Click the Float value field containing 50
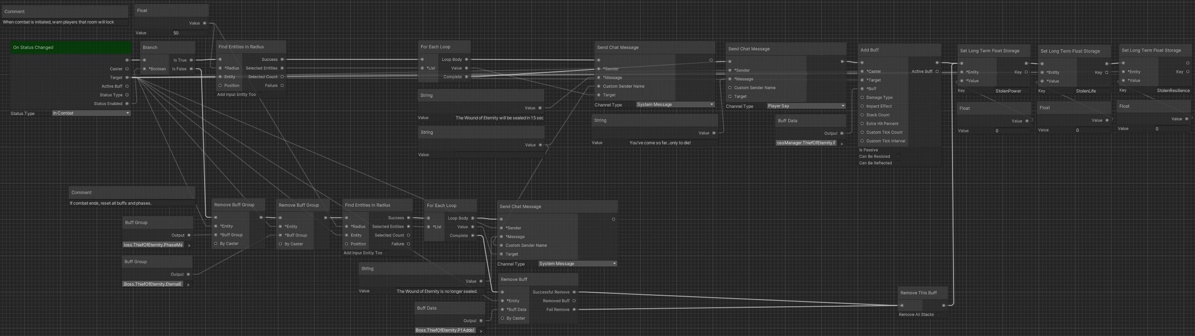The image size is (1195, 336). coord(189,33)
